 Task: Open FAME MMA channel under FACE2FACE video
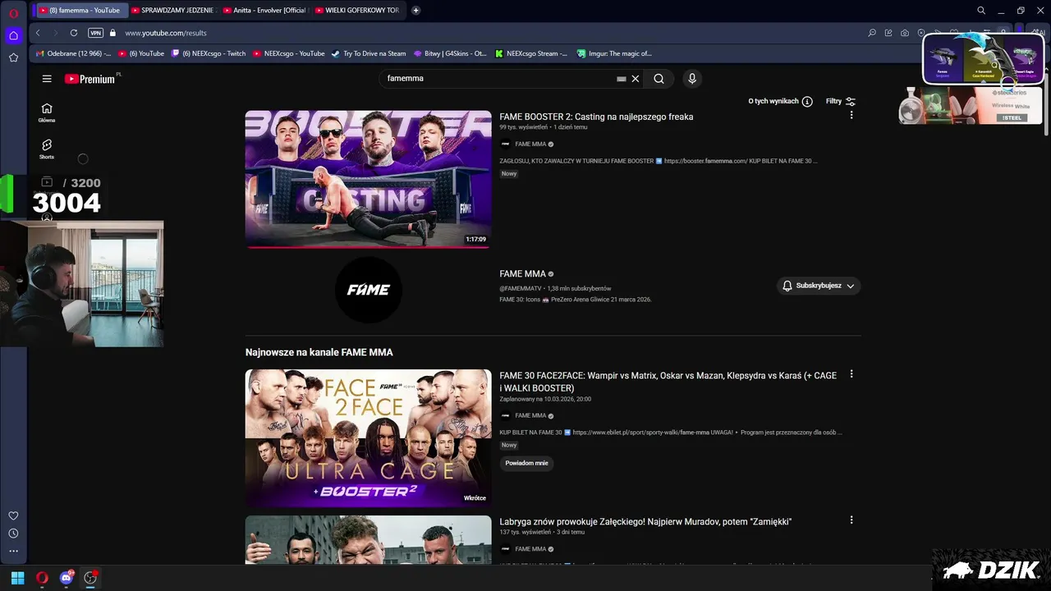(530, 415)
